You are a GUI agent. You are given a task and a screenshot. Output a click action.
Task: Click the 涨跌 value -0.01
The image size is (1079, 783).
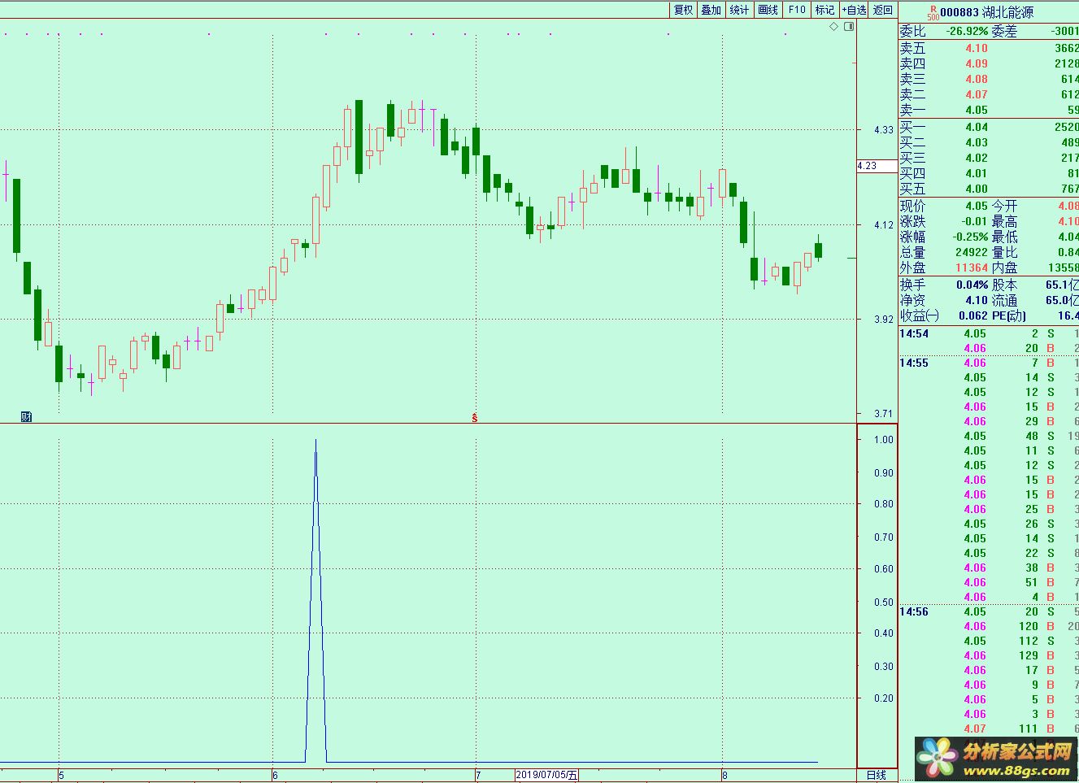(975, 221)
